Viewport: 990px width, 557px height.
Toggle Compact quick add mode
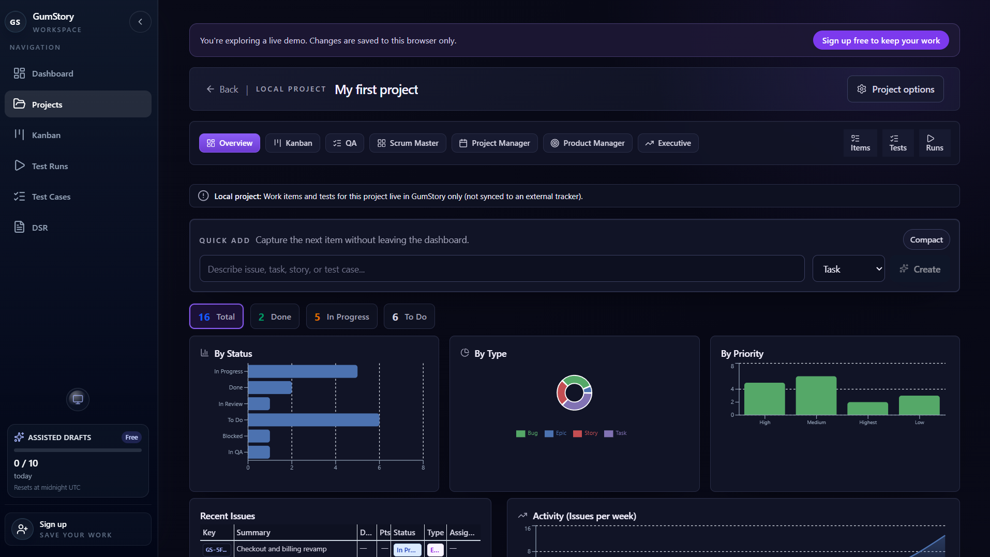click(x=926, y=239)
